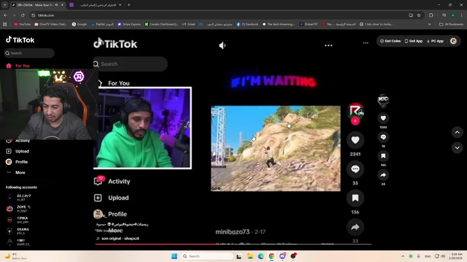
Task: Open the apps grid in bookmarks bar
Action: [5, 24]
